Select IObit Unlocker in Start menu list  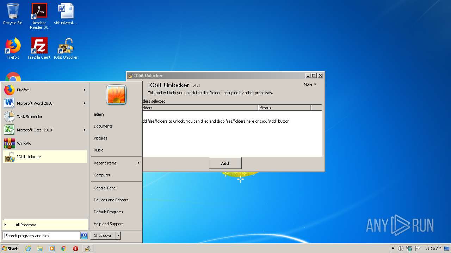pos(45,157)
